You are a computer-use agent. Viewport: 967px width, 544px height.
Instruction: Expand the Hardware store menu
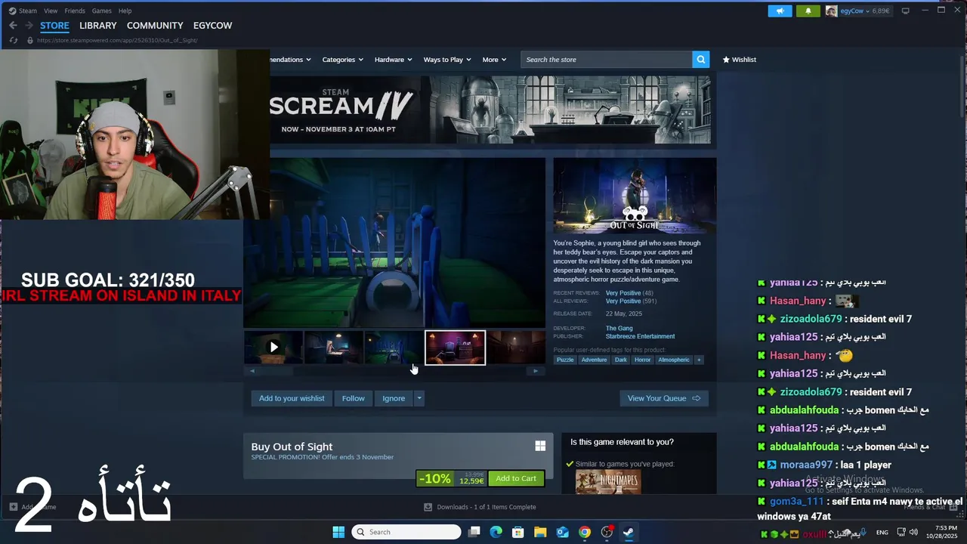[x=394, y=60]
